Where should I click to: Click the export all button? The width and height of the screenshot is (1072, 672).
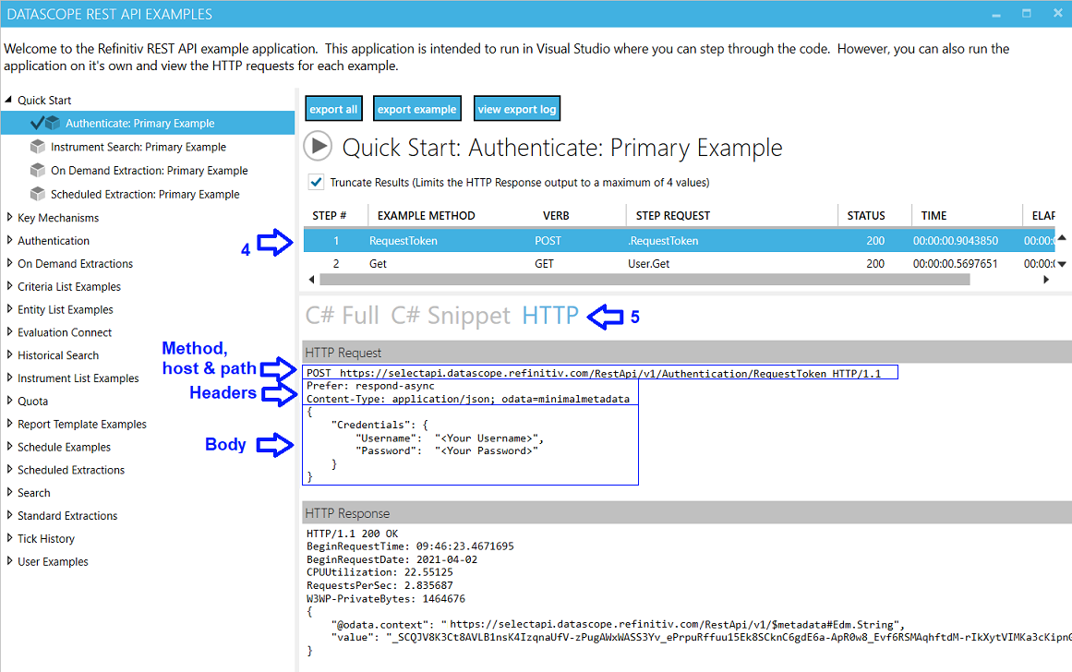[333, 109]
